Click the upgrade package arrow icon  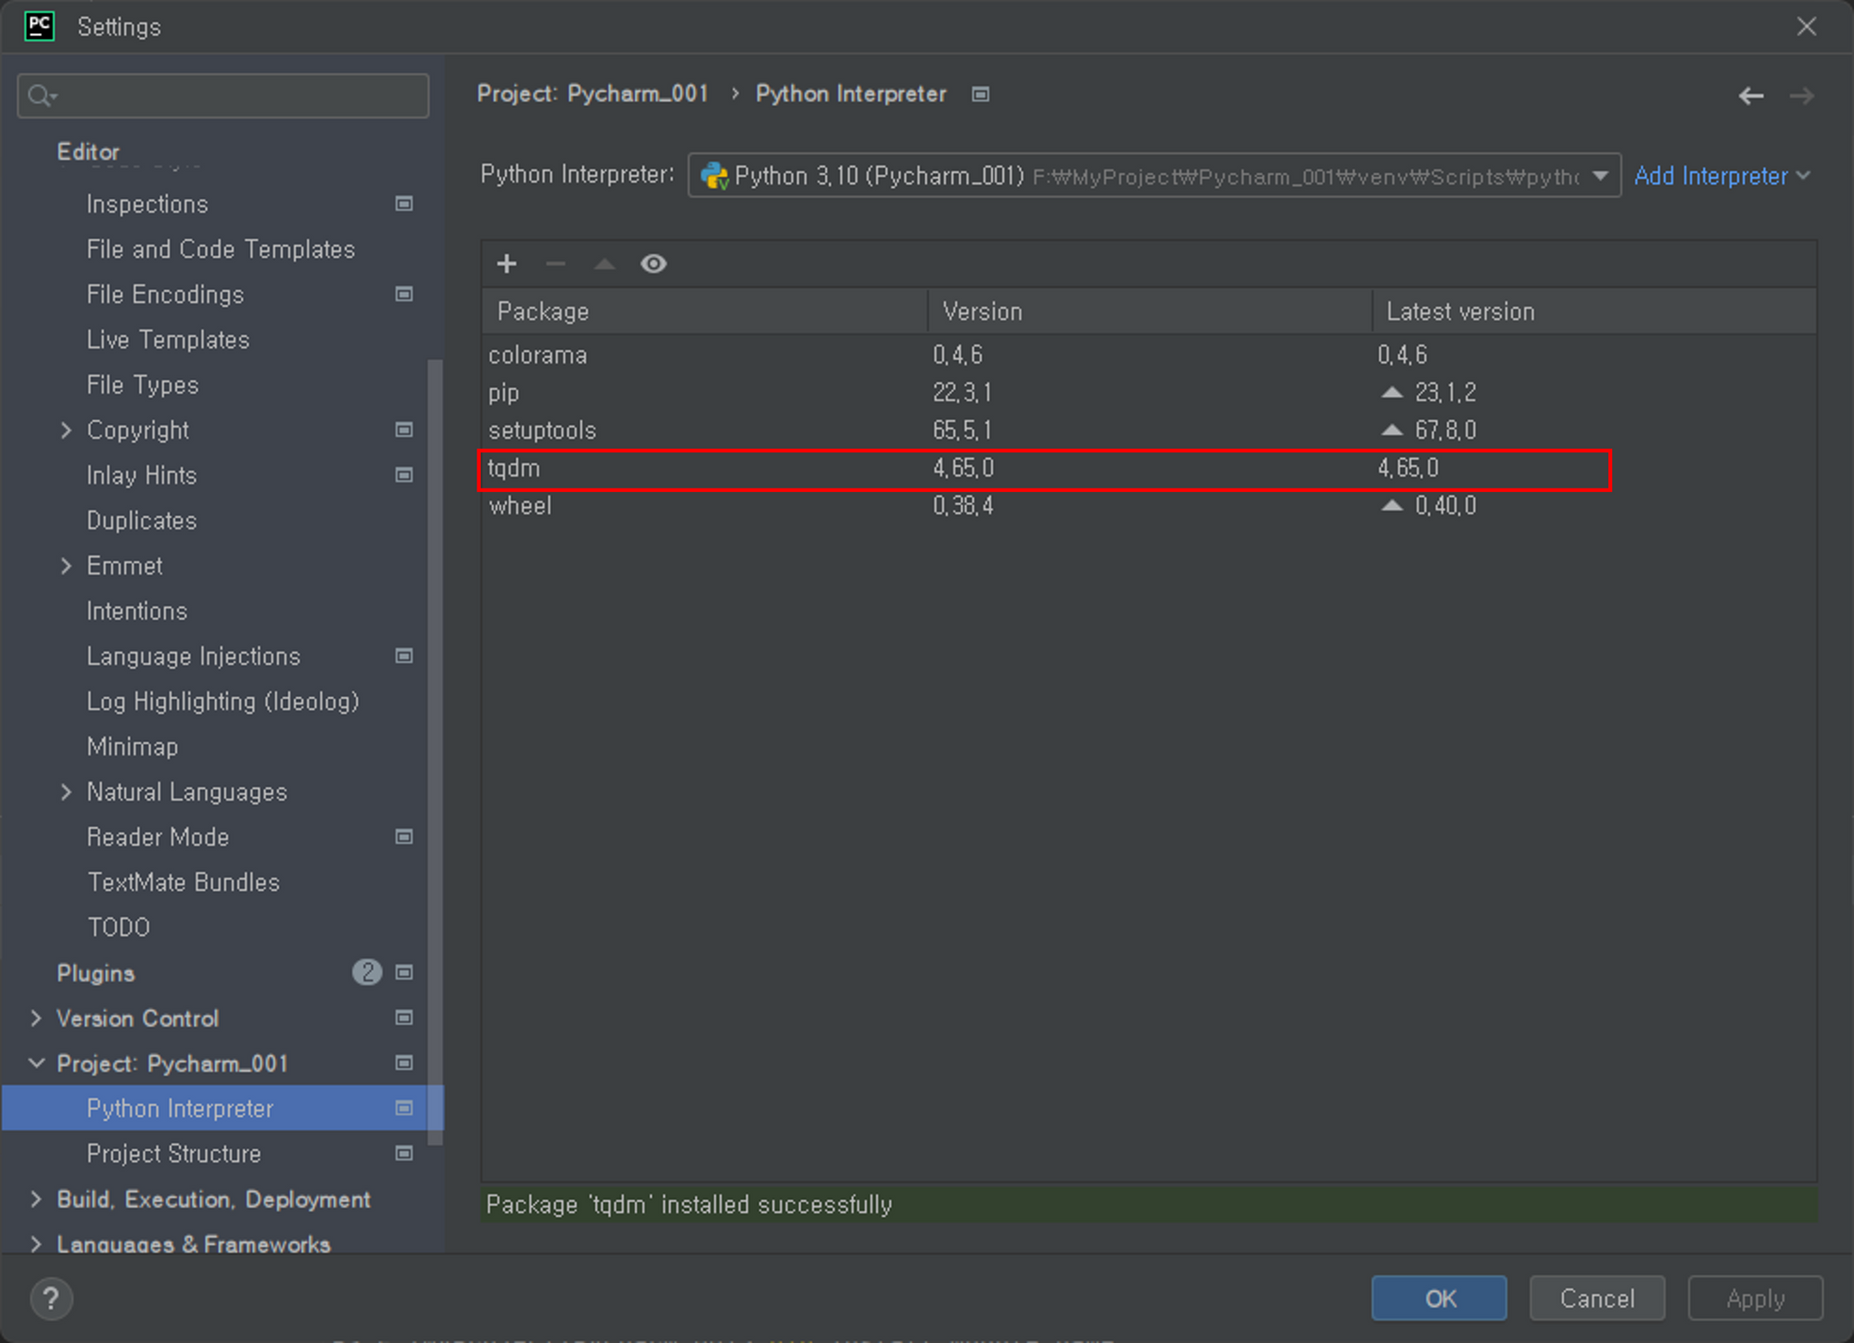tap(604, 264)
